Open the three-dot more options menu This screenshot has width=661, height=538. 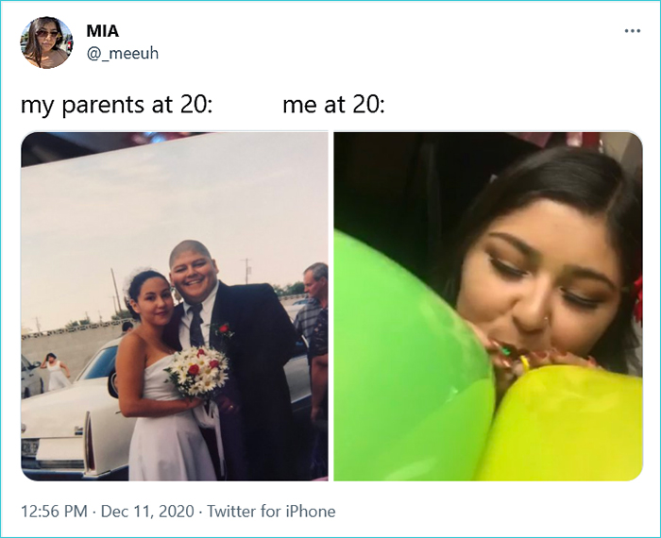point(633,31)
